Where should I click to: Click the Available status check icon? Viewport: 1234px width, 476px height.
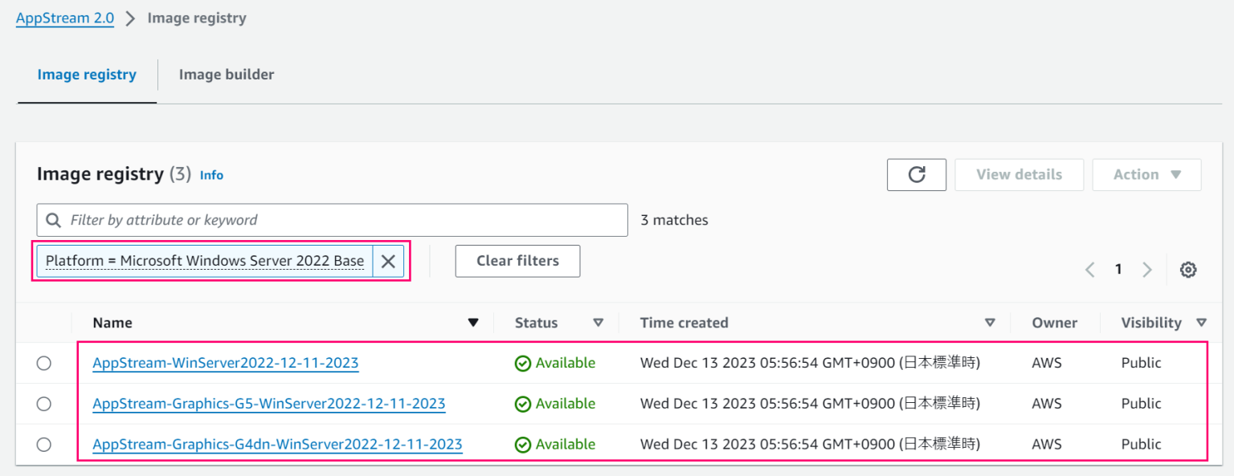click(x=521, y=362)
